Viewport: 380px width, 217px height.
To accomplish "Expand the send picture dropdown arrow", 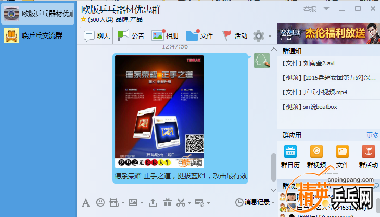I will click(142, 203).
